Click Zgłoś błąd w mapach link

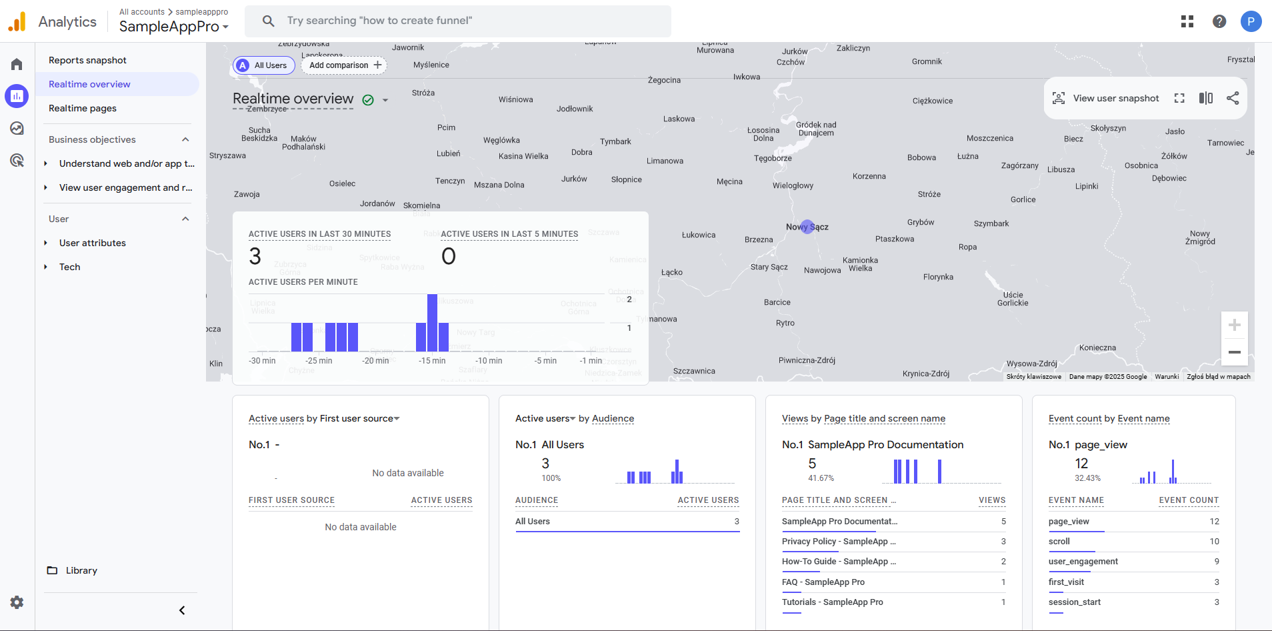coord(1219,377)
